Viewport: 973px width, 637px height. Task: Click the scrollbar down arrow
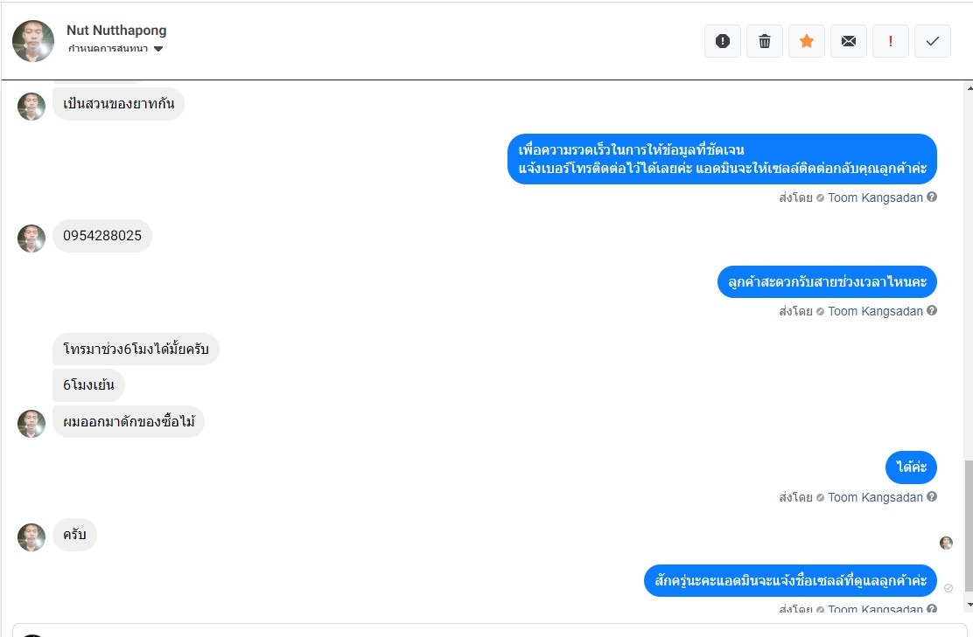pyautogui.click(x=968, y=605)
